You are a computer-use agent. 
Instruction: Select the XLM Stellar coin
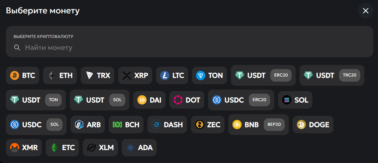(x=100, y=148)
